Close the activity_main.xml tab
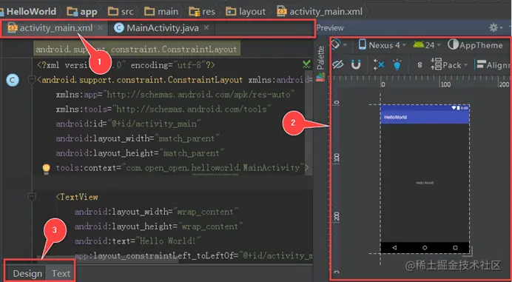 click(100, 28)
